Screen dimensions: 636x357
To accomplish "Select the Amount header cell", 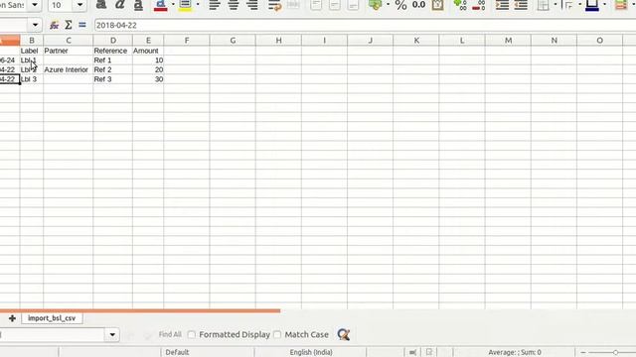I will tap(148, 51).
